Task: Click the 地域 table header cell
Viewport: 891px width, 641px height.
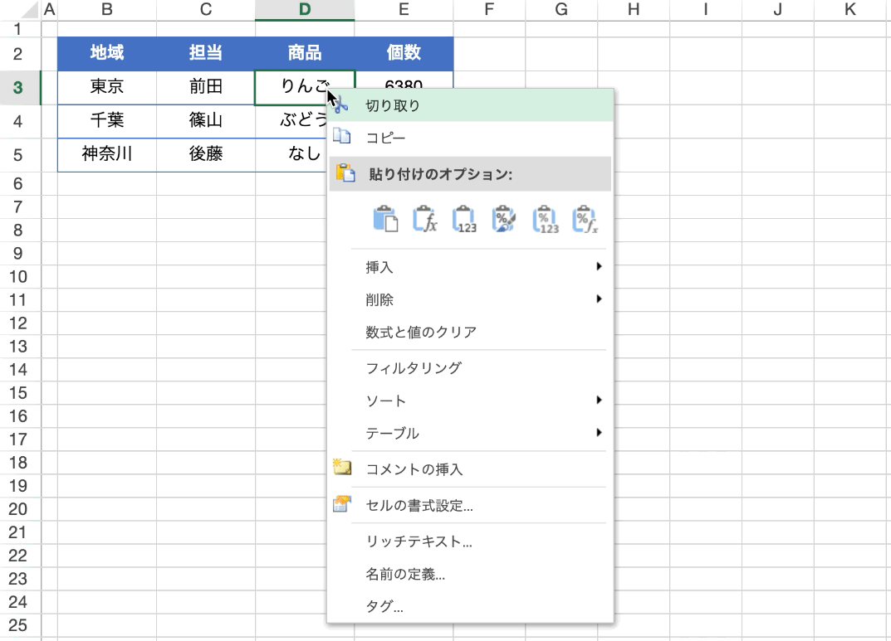Action: [x=107, y=54]
